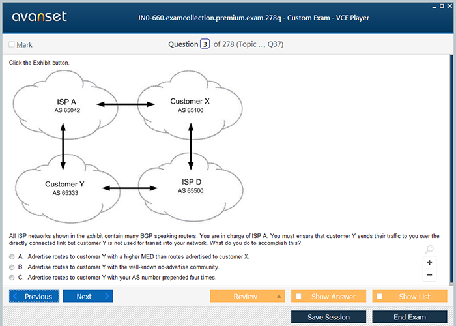Click the Show Answer button
This screenshot has width=456, height=326.
point(328,296)
